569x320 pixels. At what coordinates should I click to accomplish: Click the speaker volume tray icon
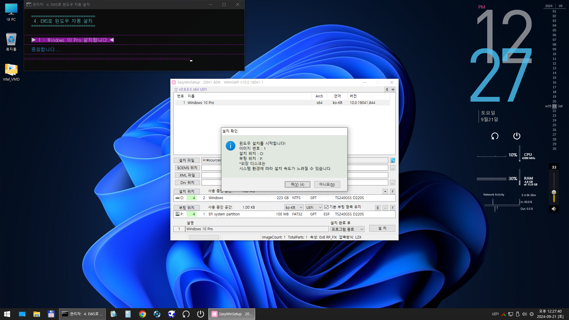(525, 314)
